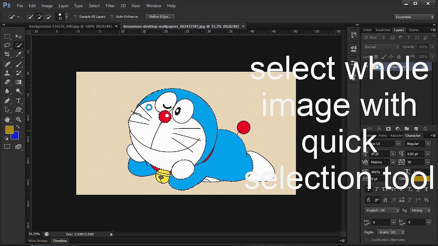Open the Essentials workspace dropdown
The image size is (438, 246).
click(414, 17)
